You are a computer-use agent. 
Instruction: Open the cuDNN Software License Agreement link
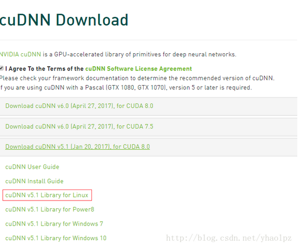click(x=138, y=69)
